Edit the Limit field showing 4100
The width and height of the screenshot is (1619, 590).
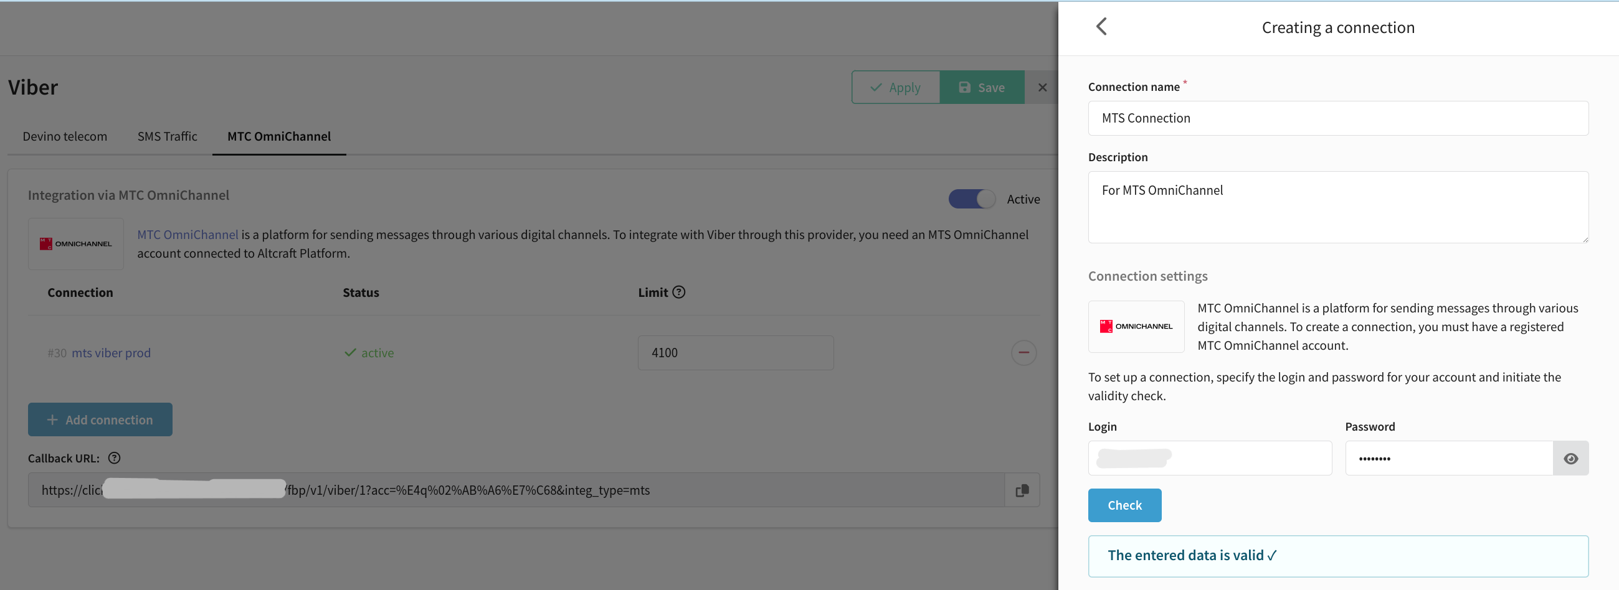pos(735,353)
